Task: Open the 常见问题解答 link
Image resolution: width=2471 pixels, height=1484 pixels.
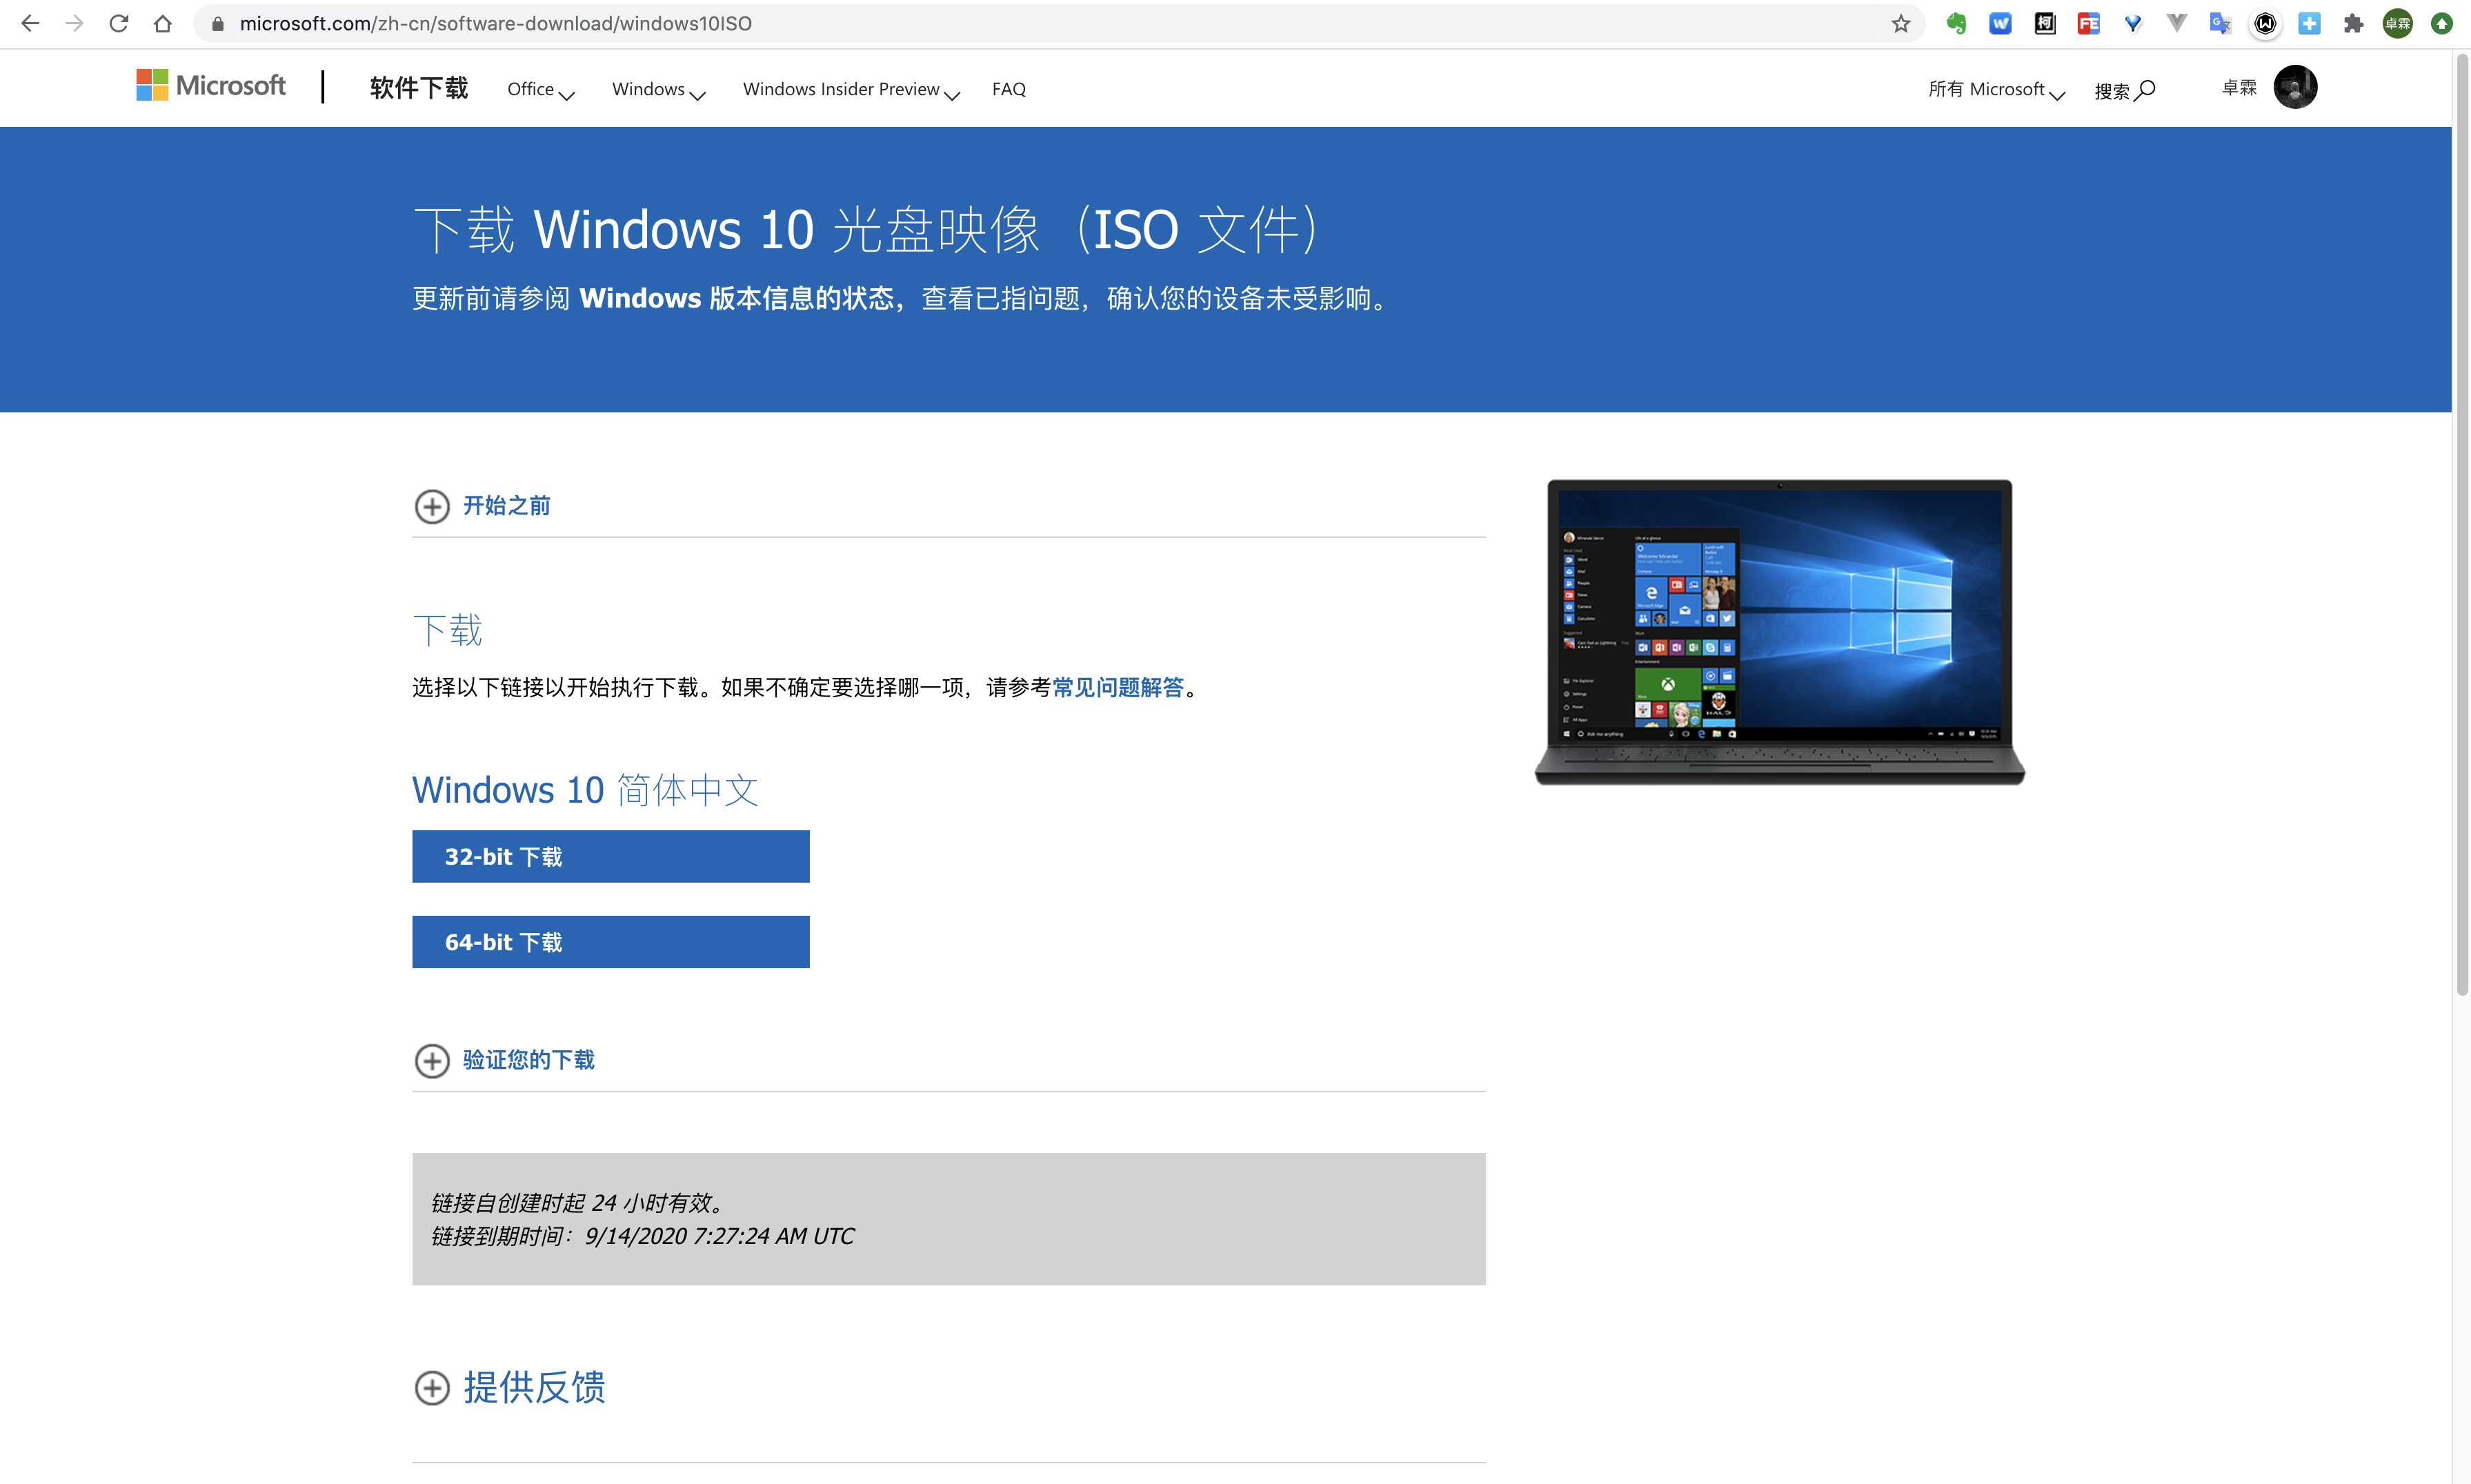Action: click(x=1118, y=687)
